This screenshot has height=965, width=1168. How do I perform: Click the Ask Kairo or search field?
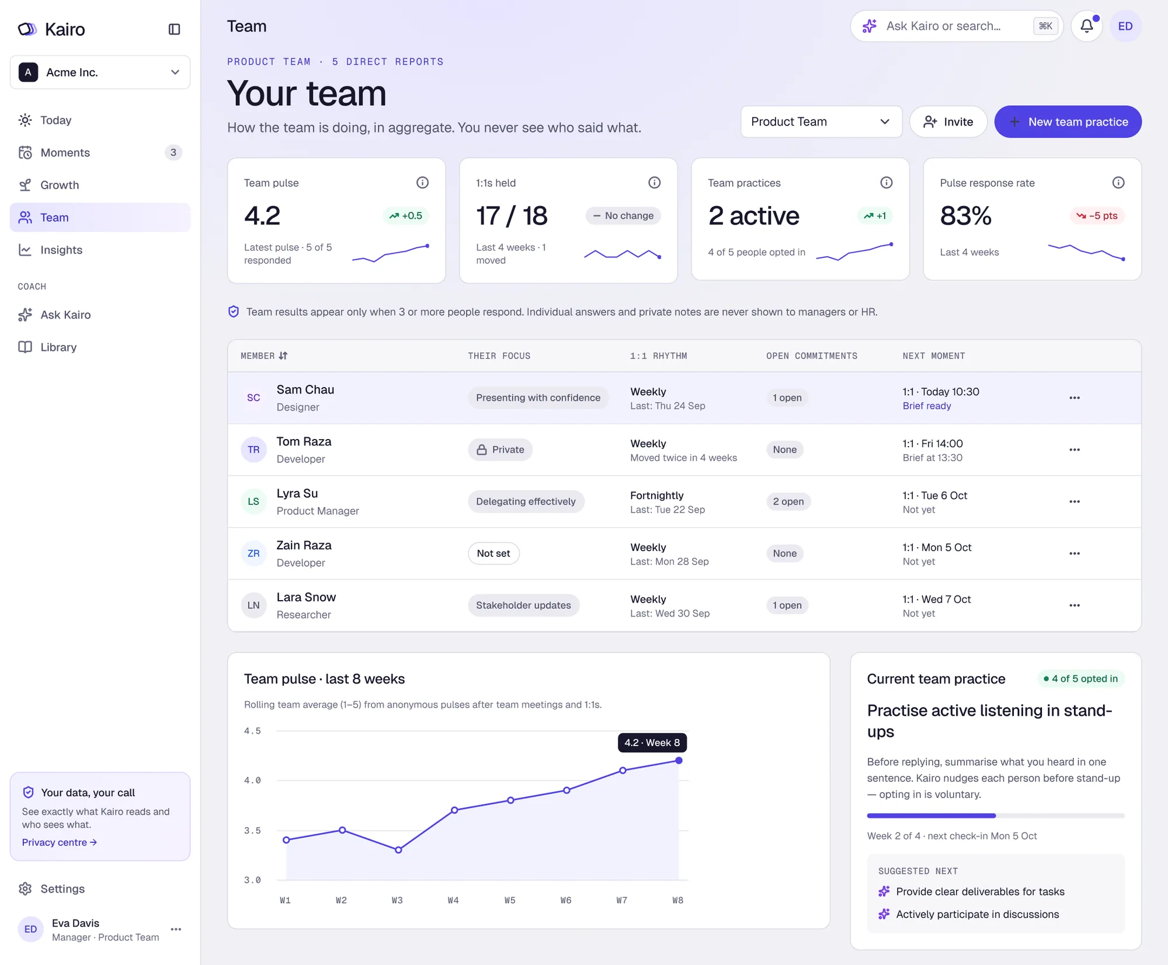tap(956, 26)
